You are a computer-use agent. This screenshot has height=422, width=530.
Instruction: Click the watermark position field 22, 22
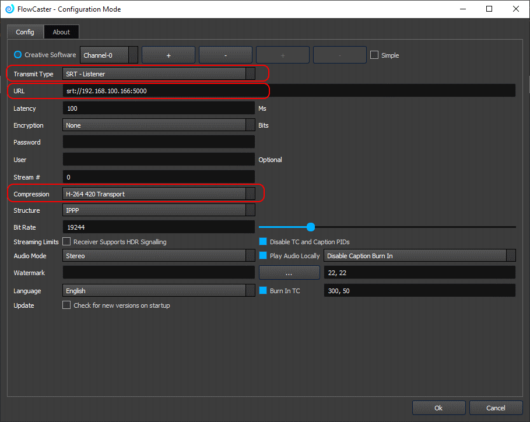click(419, 272)
